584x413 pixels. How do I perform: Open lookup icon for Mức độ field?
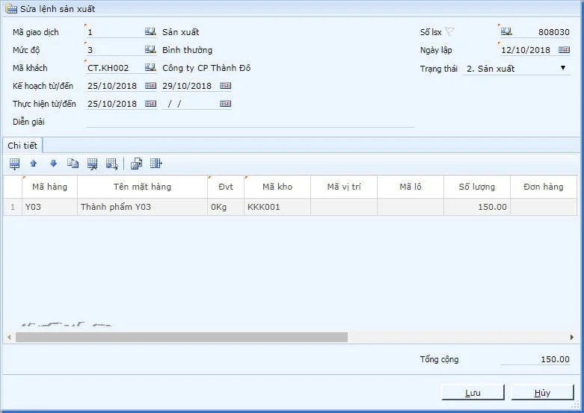tap(150, 50)
